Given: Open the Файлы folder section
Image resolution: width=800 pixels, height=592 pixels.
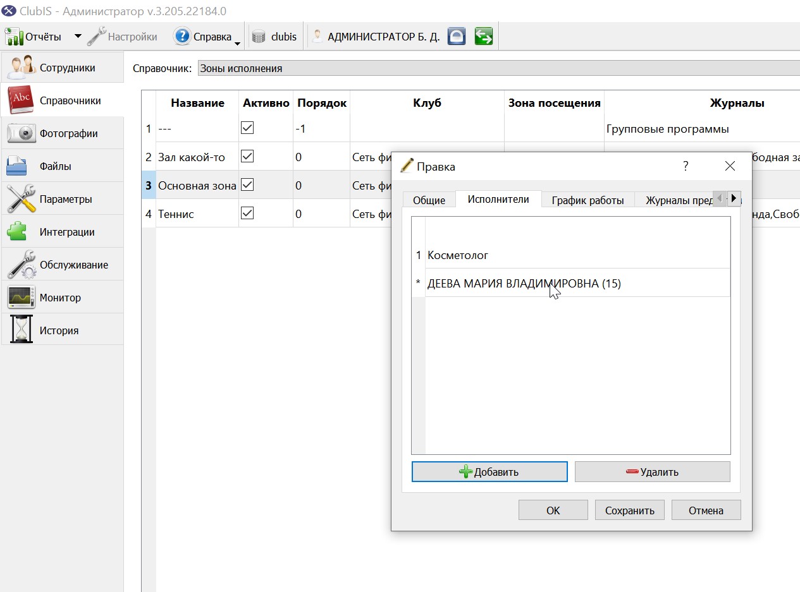Looking at the screenshot, I should [62, 166].
